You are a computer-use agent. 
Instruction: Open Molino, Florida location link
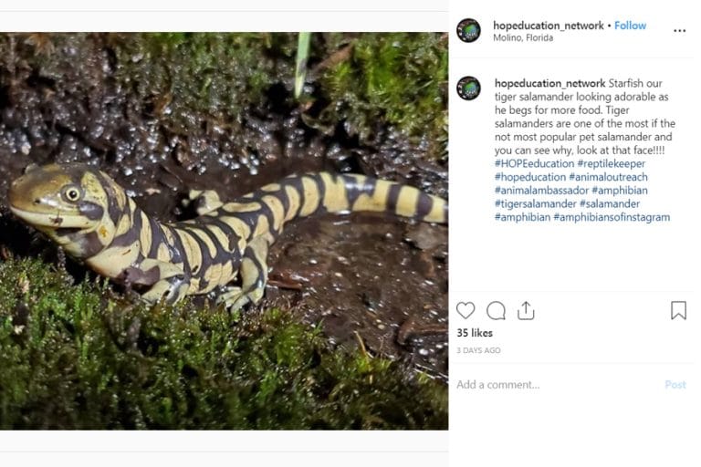tap(521, 38)
